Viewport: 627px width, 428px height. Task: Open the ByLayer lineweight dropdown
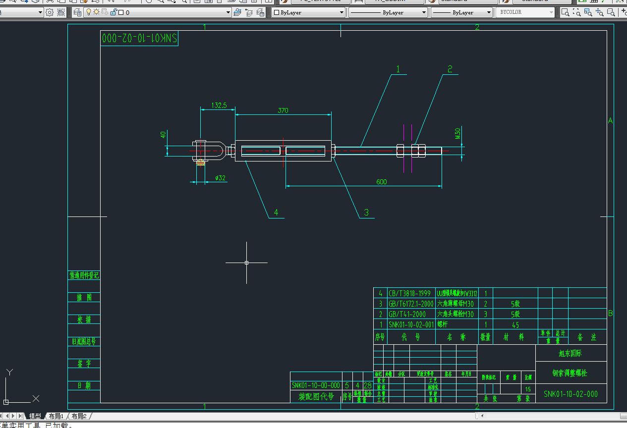[489, 12]
